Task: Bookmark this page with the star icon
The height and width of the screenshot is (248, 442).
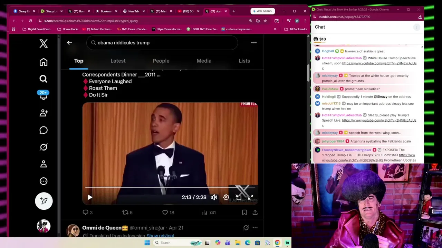Action: click(265, 21)
